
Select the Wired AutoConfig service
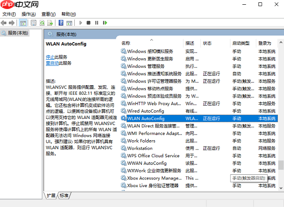[198, 111]
